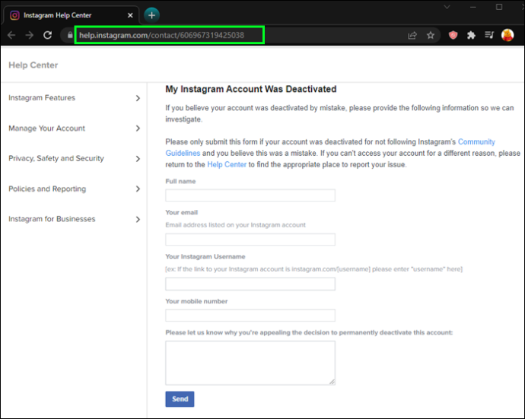This screenshot has height=419, width=525.
Task: Open Policies and Reporting menu item
Action: pos(47,189)
